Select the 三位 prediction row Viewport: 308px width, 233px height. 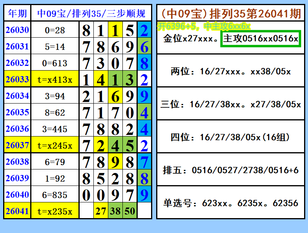(231, 104)
